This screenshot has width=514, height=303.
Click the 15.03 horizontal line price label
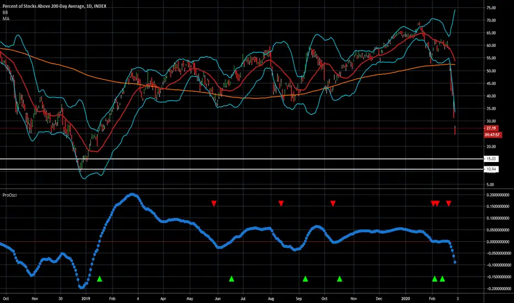(x=491, y=159)
